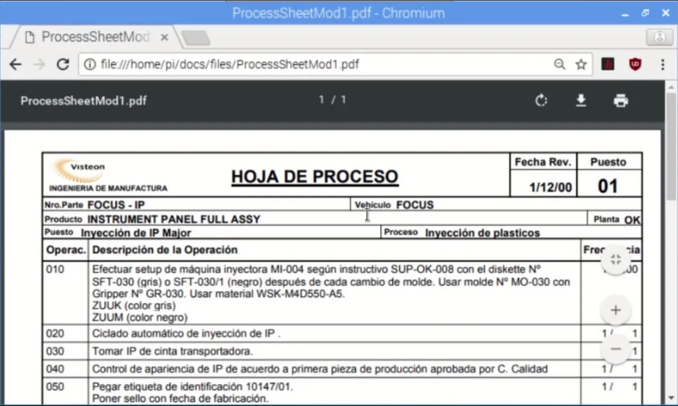
Task: Click the Visteon logo
Action: (x=79, y=170)
